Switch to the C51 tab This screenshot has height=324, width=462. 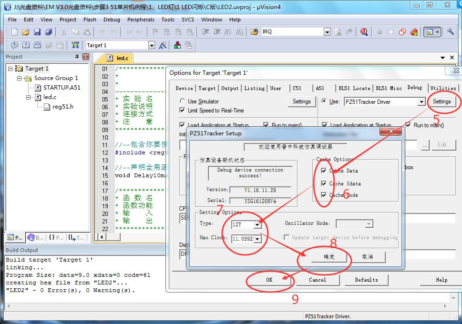(297, 88)
